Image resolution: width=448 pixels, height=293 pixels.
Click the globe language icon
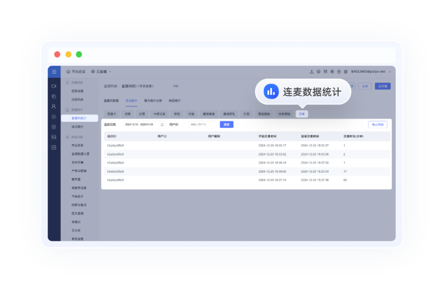(346, 72)
